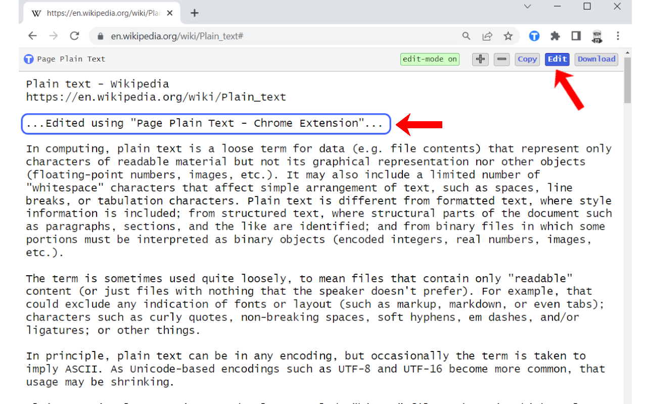This screenshot has height=404, width=647.
Task: Click the zoom magnifier icon in address bar
Action: 467,36
